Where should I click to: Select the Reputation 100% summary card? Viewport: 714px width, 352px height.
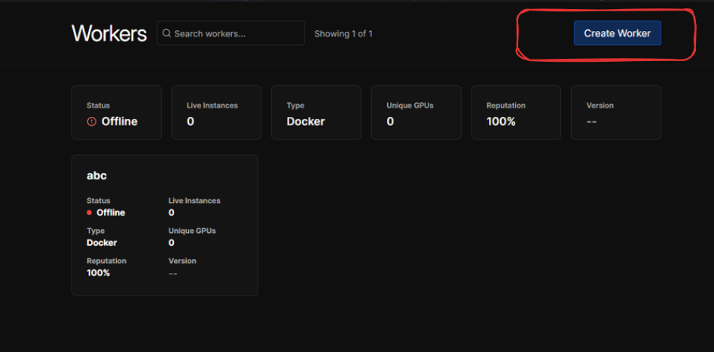(x=516, y=112)
